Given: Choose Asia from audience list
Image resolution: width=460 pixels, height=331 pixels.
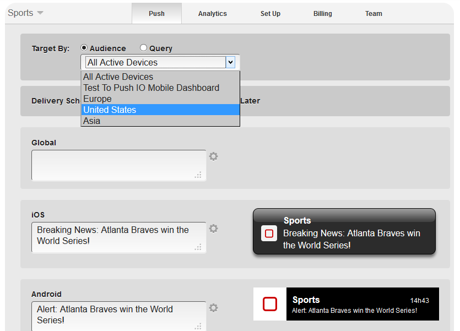Looking at the screenshot, I should (160, 121).
